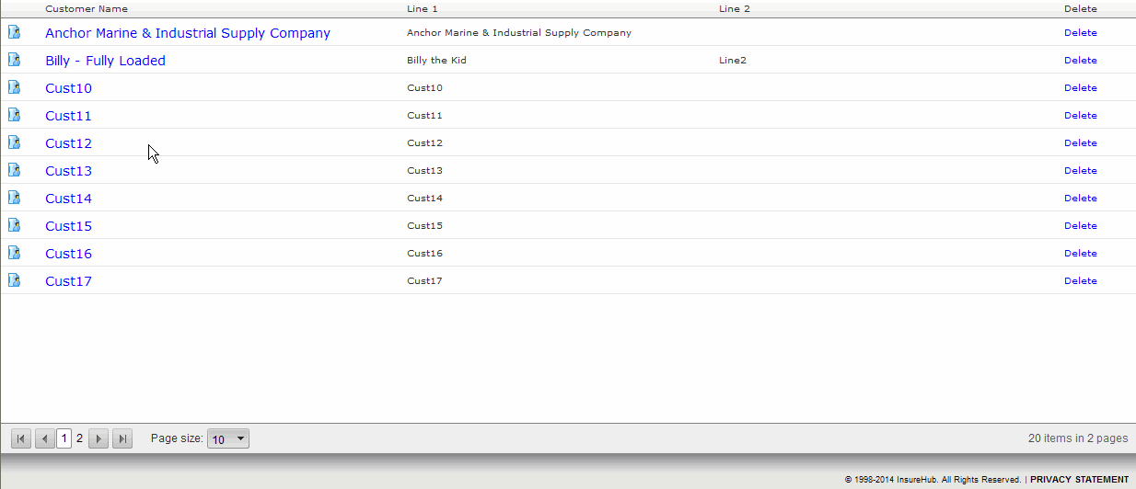The height and width of the screenshot is (489, 1136).
Task: Sort by Customer Name column header
Action: pos(87,9)
